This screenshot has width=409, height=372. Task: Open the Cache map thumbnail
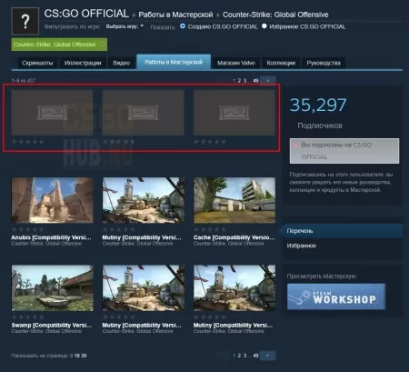click(234, 200)
